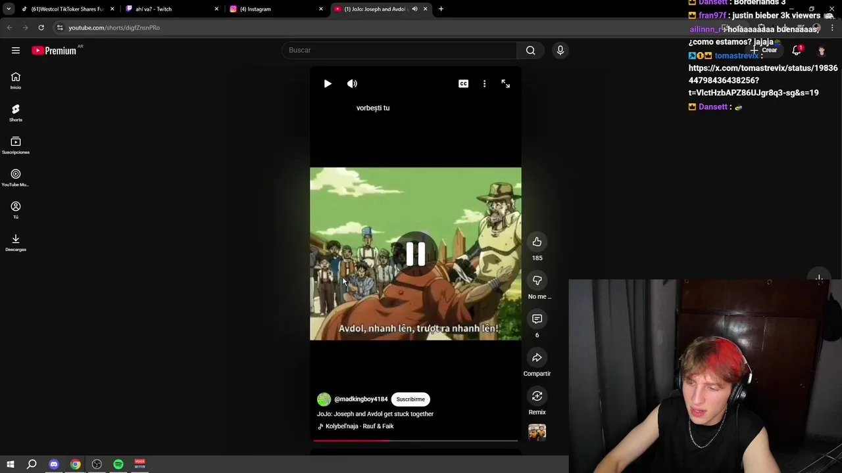
Task: Open the sound thumbnail below Remix
Action: pyautogui.click(x=537, y=432)
